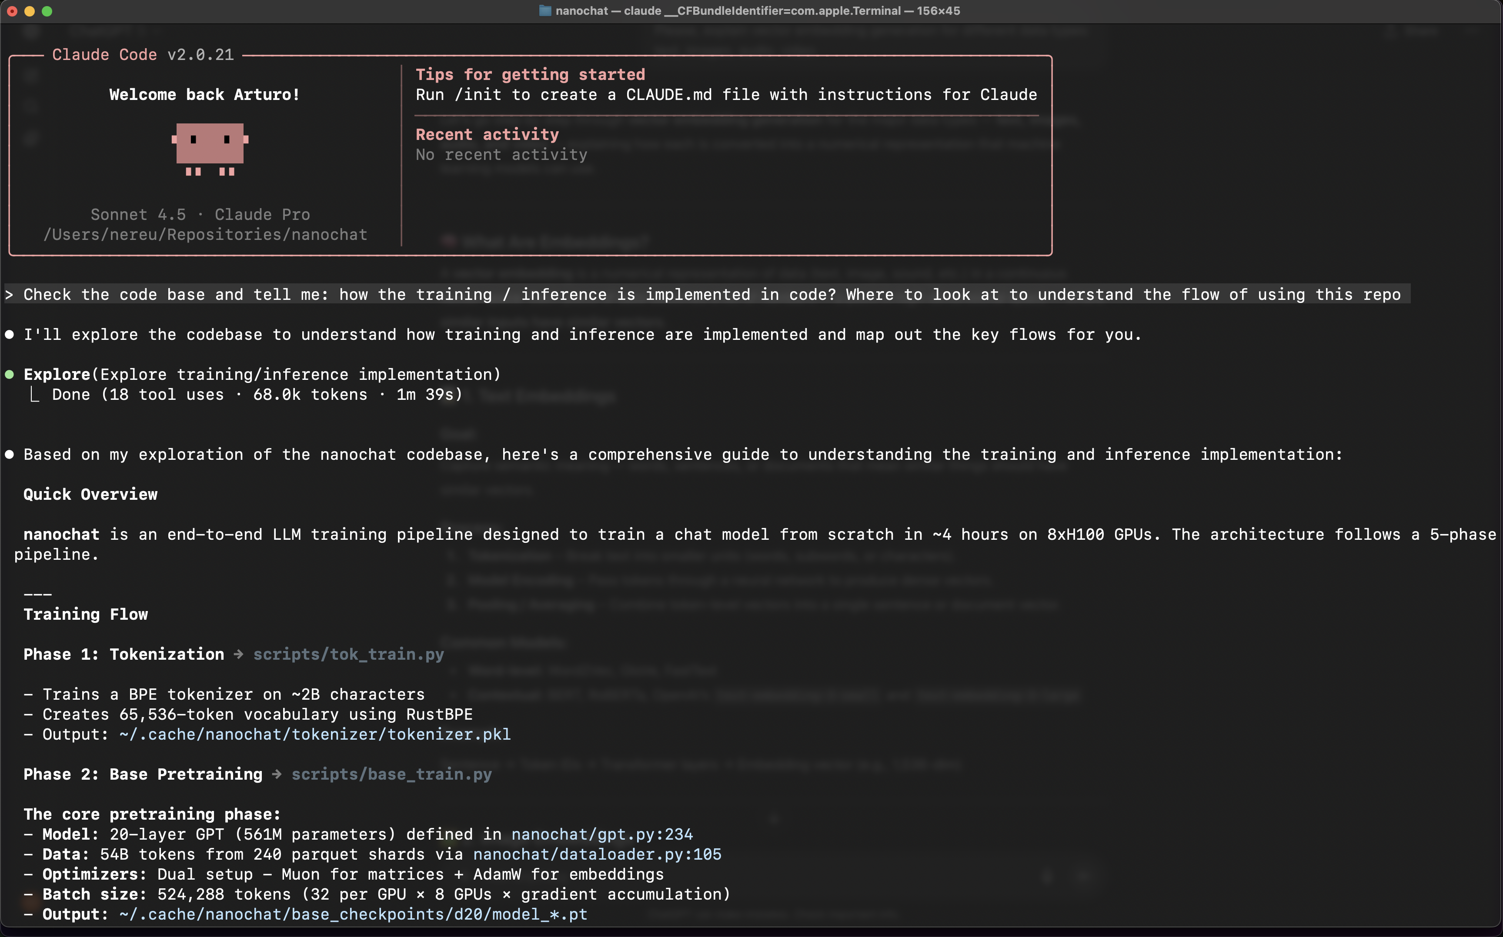Click the folder icon in title bar

(545, 10)
